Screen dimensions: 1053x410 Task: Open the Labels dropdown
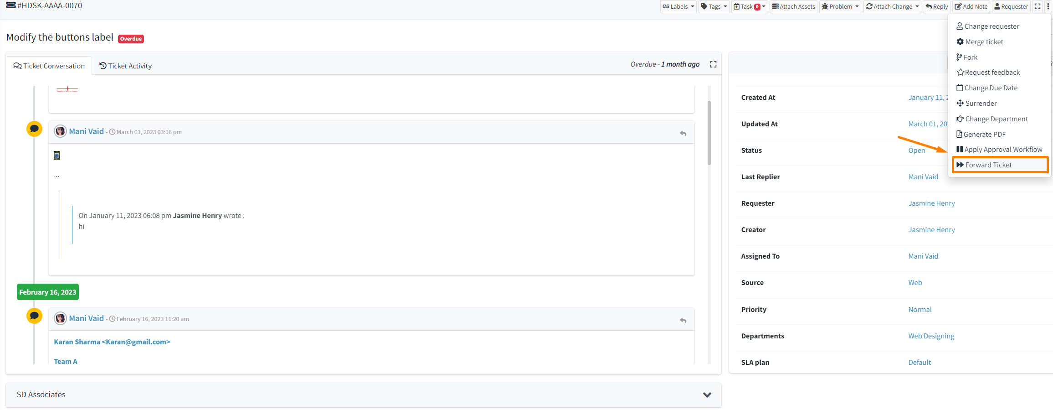678,6
